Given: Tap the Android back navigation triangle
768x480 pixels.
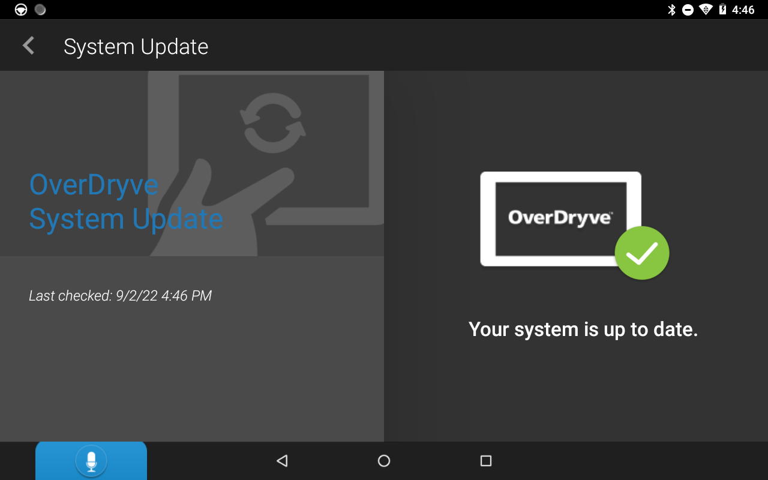Looking at the screenshot, I should (x=282, y=461).
